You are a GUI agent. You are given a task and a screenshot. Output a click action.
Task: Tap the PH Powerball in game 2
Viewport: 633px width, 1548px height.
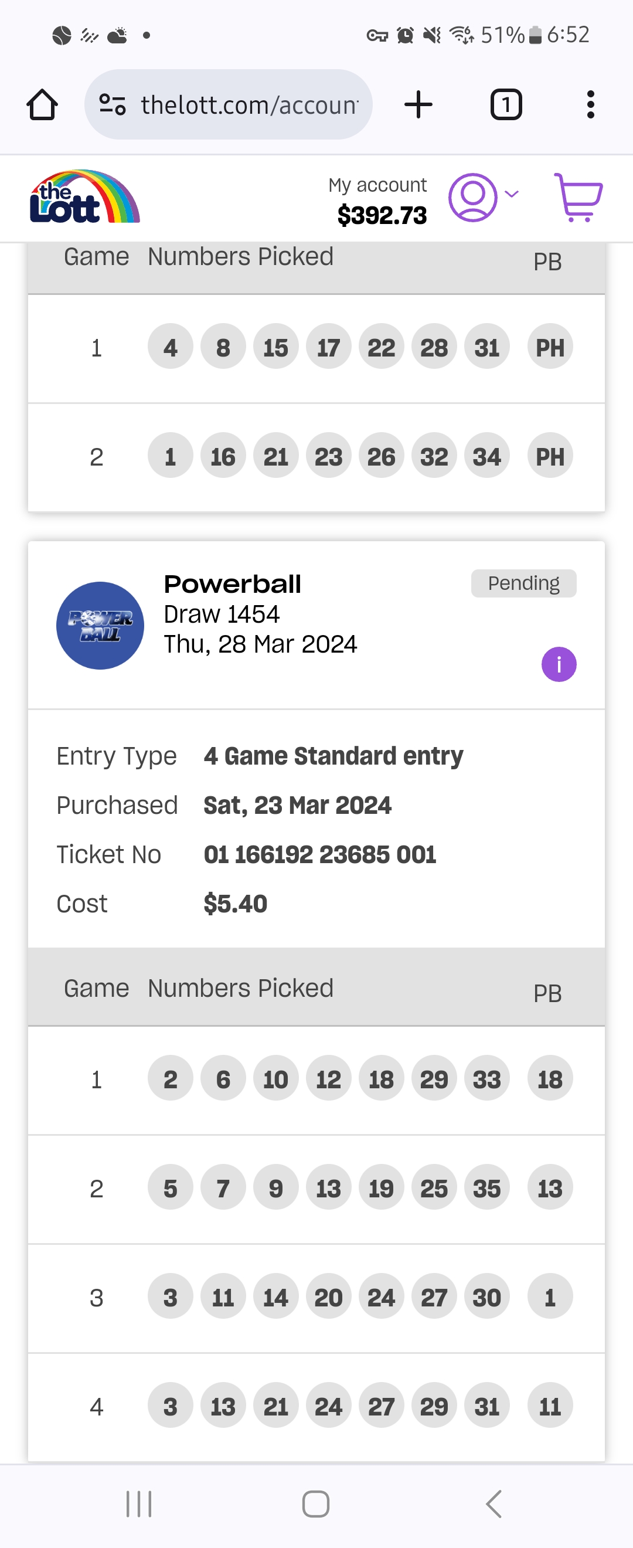coord(550,457)
